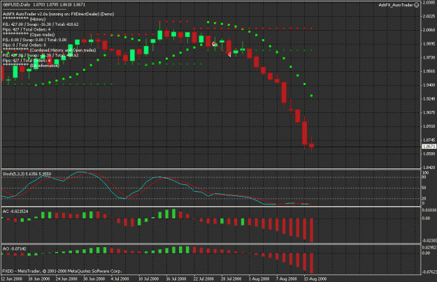Screen dimensions: 437x282
Task: Click the 4 Jul 2008 date label
Action: 120,279
